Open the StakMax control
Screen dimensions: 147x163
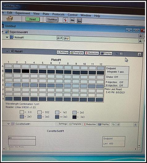coord(52,20)
